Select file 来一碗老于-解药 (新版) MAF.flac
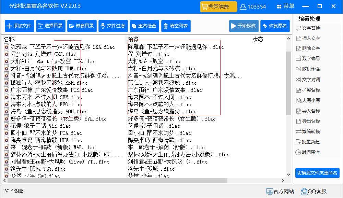This screenshot has width=343, height=198. click(53, 147)
